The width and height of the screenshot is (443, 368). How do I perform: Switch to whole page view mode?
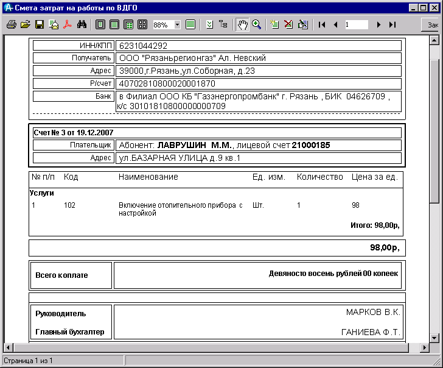coord(100,25)
